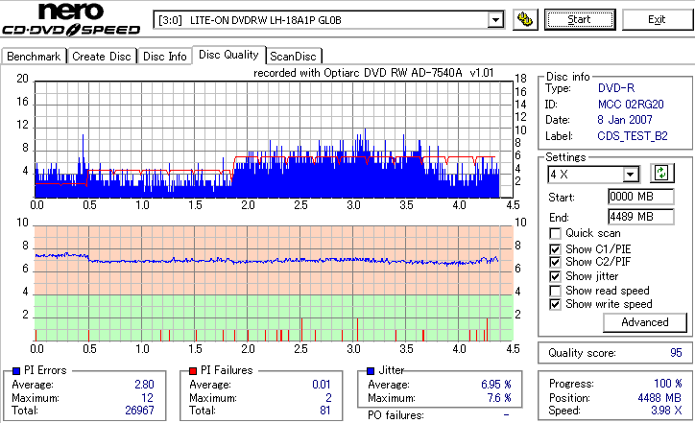
Task: Click the Start field showing 0000 MB
Action: [x=641, y=197]
